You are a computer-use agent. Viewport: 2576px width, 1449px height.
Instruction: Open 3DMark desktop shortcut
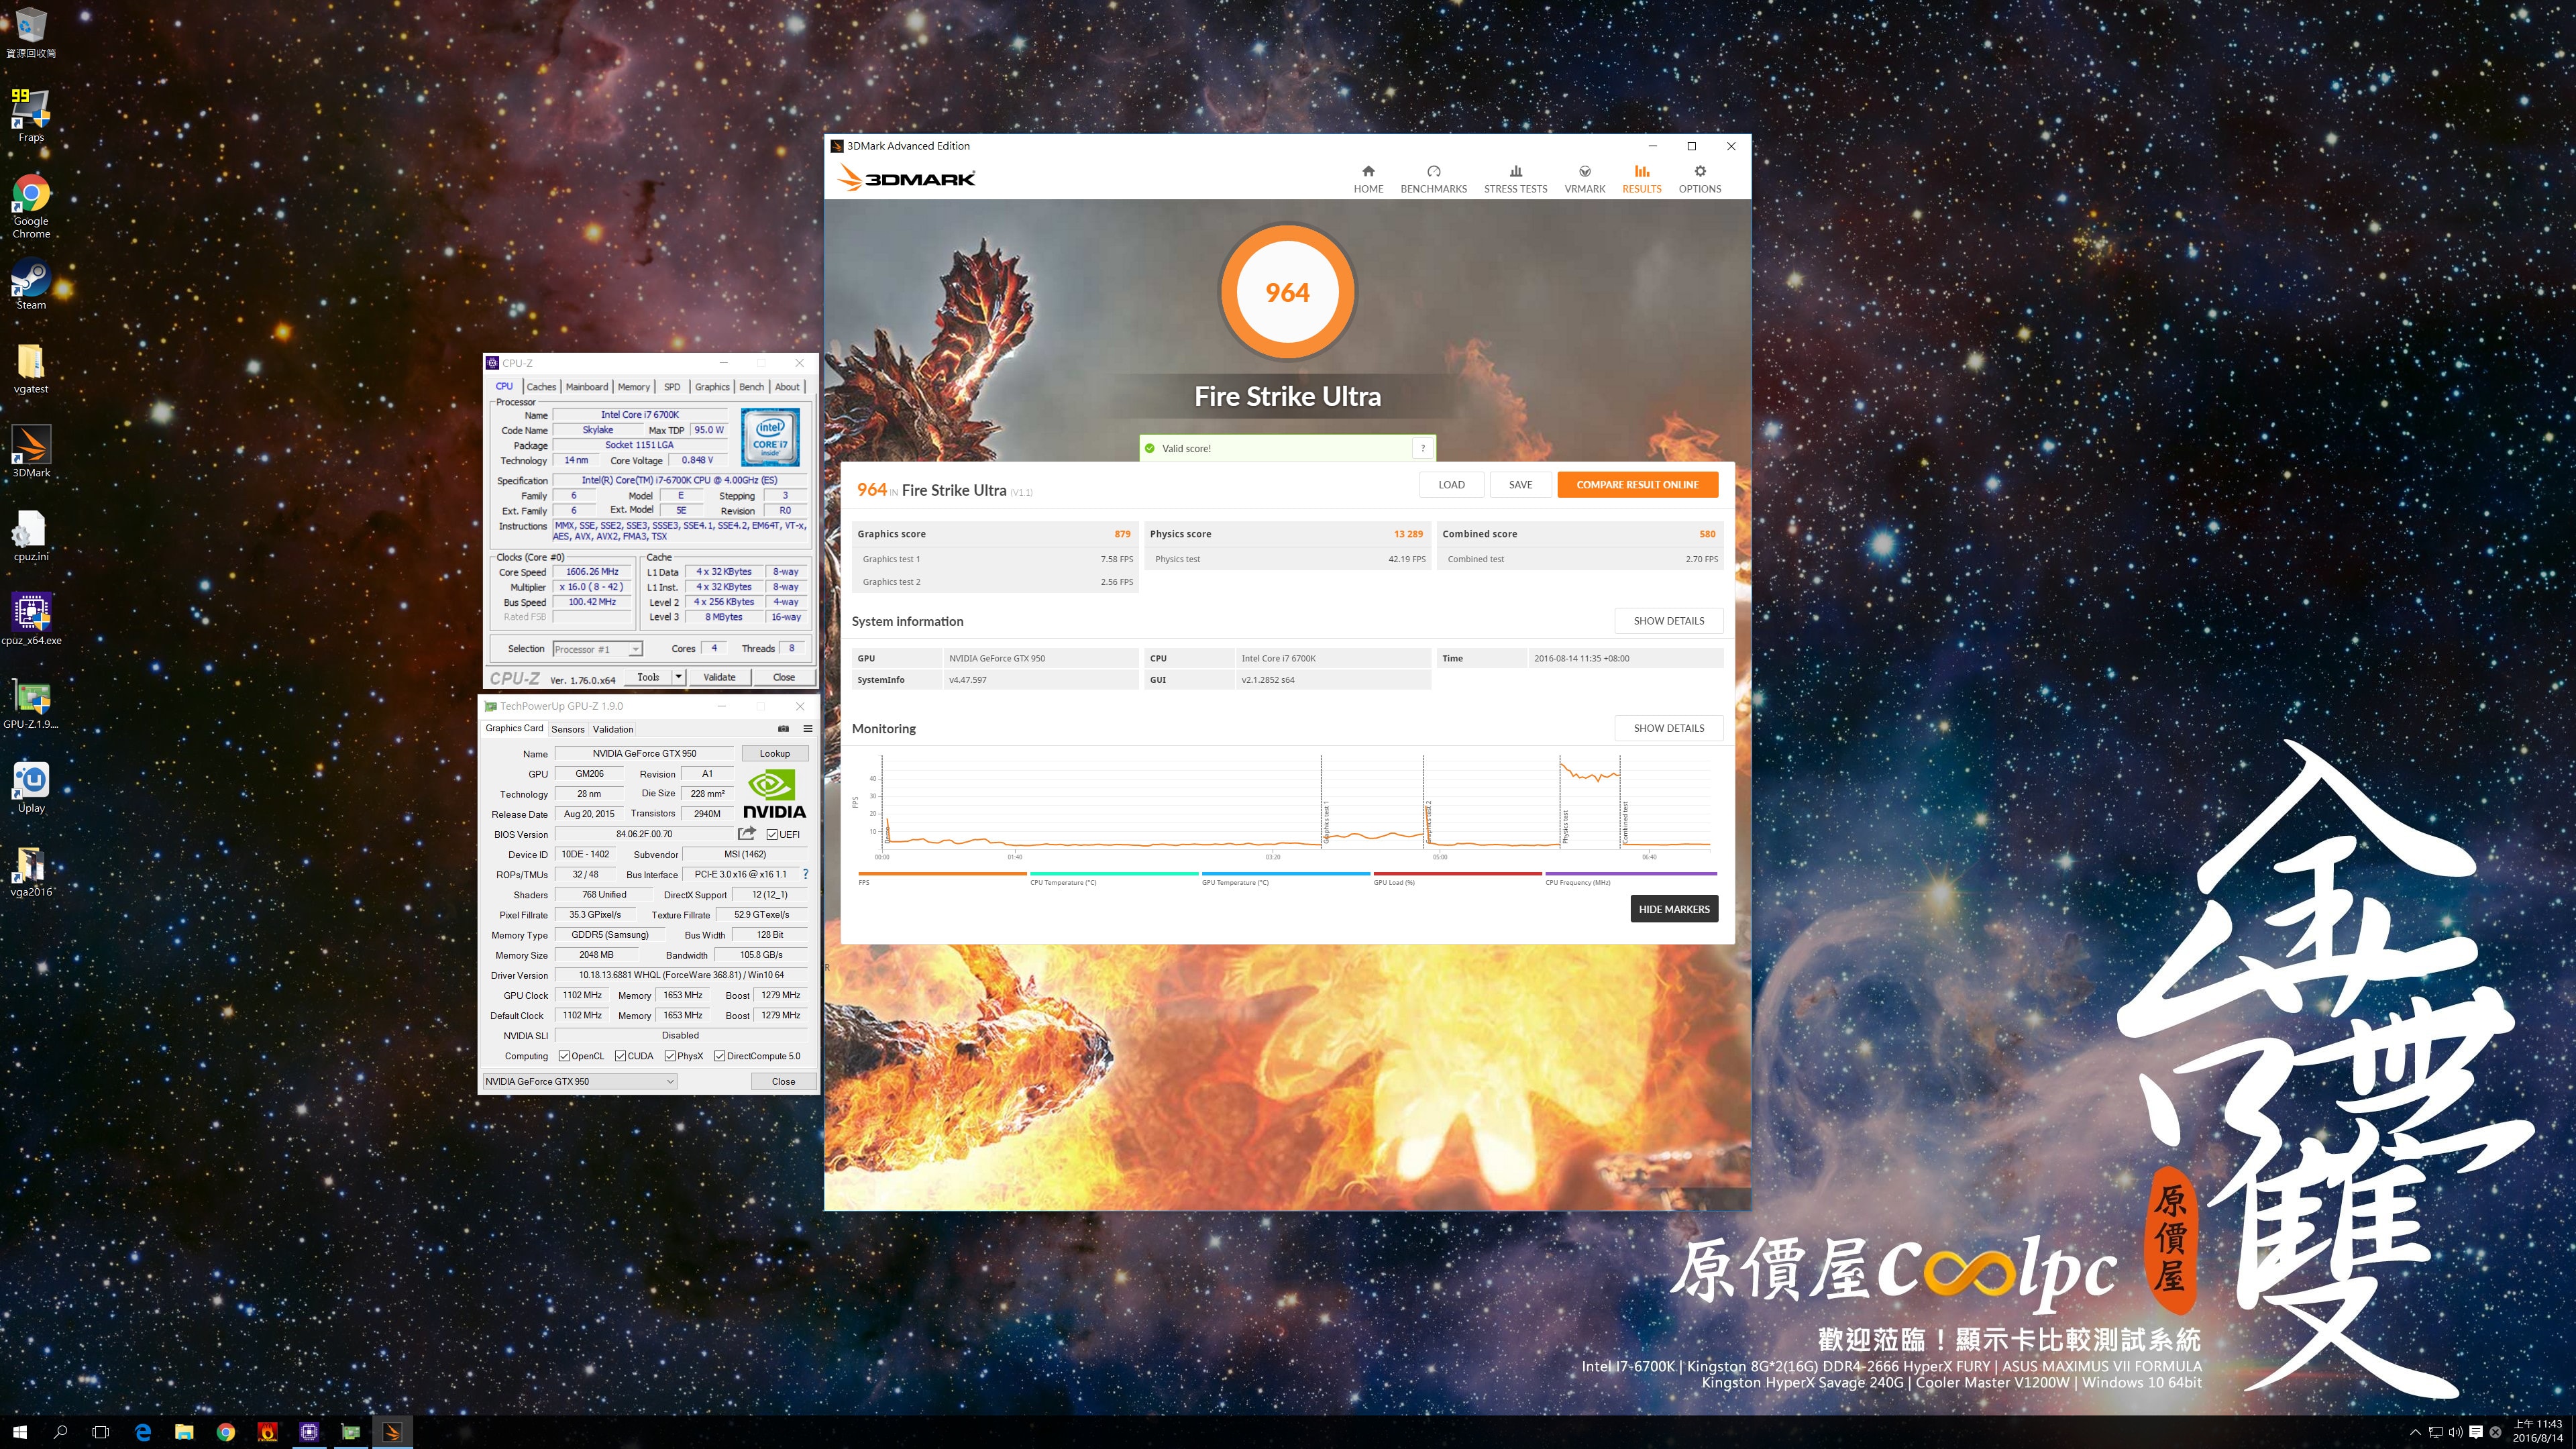pyautogui.click(x=31, y=452)
